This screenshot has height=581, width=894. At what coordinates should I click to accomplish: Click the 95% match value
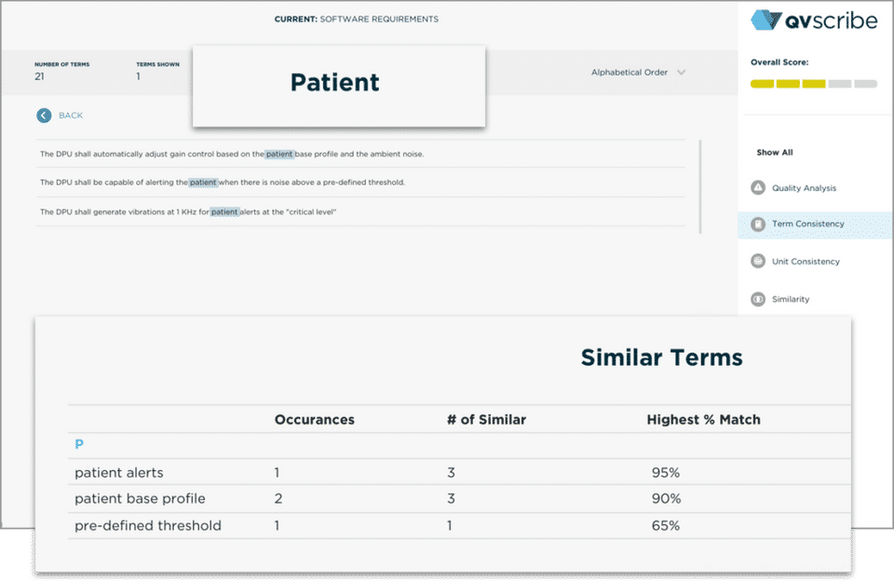pos(665,473)
